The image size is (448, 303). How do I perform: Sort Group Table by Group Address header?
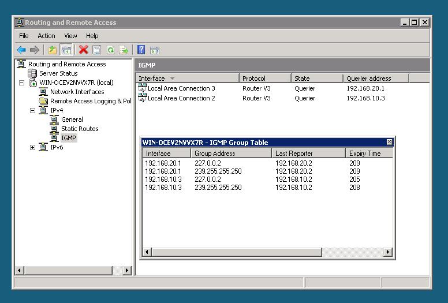pyautogui.click(x=231, y=154)
